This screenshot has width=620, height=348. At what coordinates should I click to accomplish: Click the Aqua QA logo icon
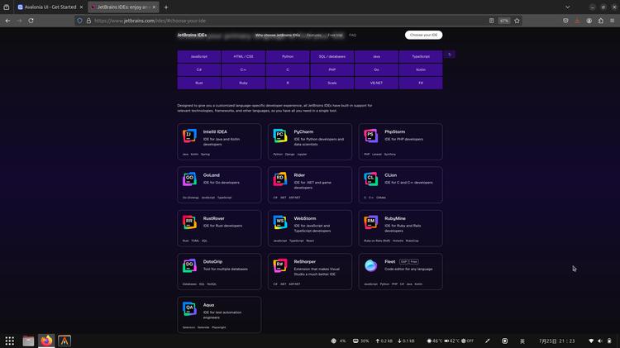(x=189, y=309)
